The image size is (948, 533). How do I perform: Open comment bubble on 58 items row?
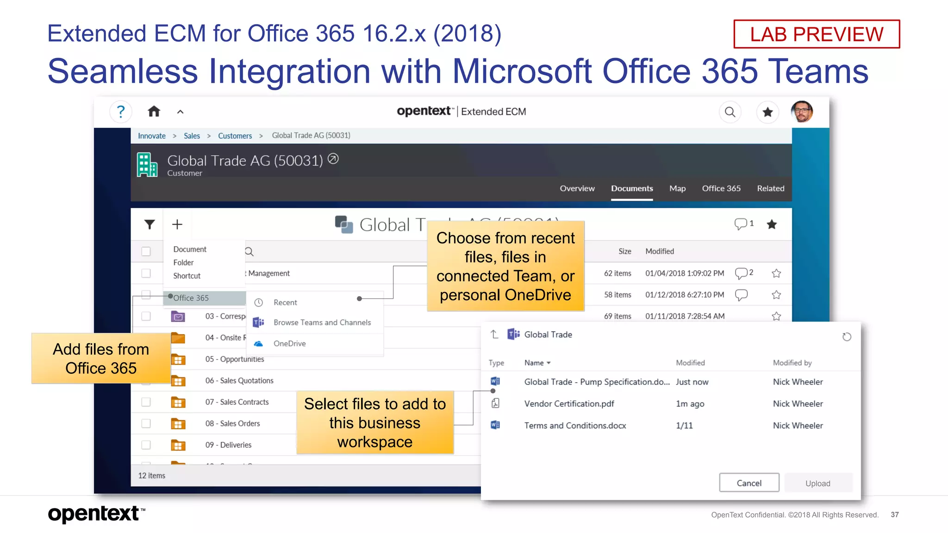click(741, 295)
